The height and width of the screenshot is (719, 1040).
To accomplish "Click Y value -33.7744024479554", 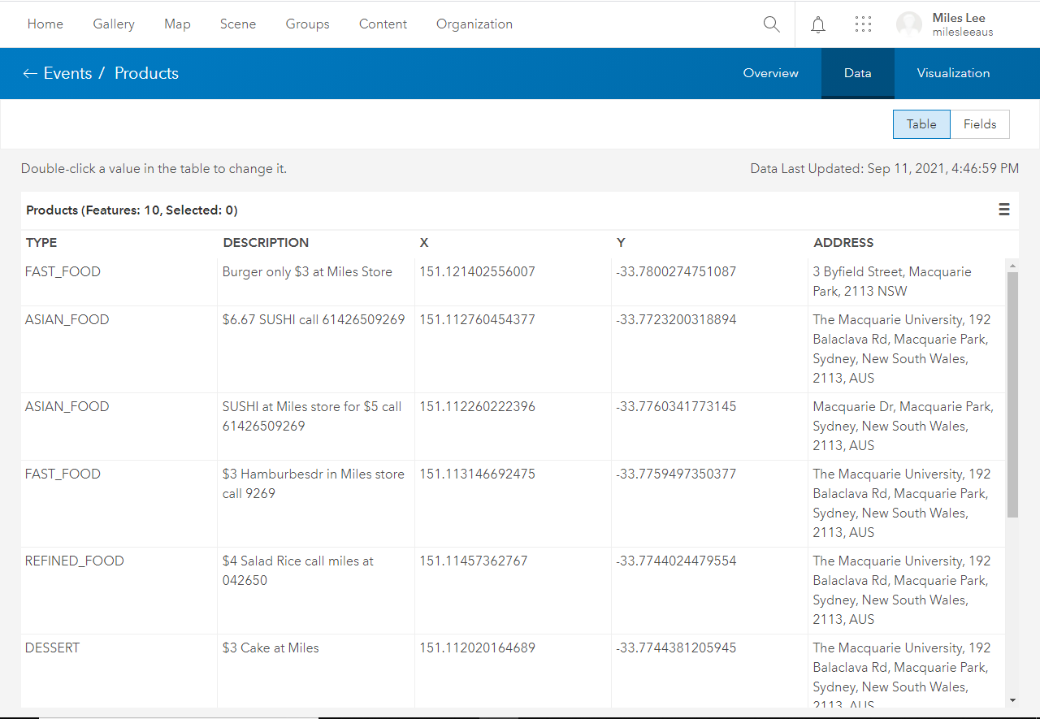I will click(676, 561).
